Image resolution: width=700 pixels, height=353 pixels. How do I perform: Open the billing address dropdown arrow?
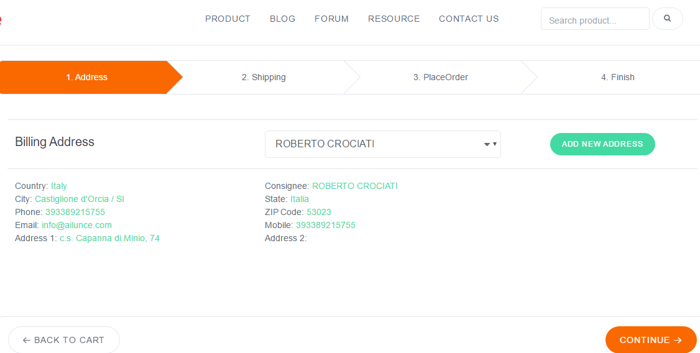click(490, 144)
